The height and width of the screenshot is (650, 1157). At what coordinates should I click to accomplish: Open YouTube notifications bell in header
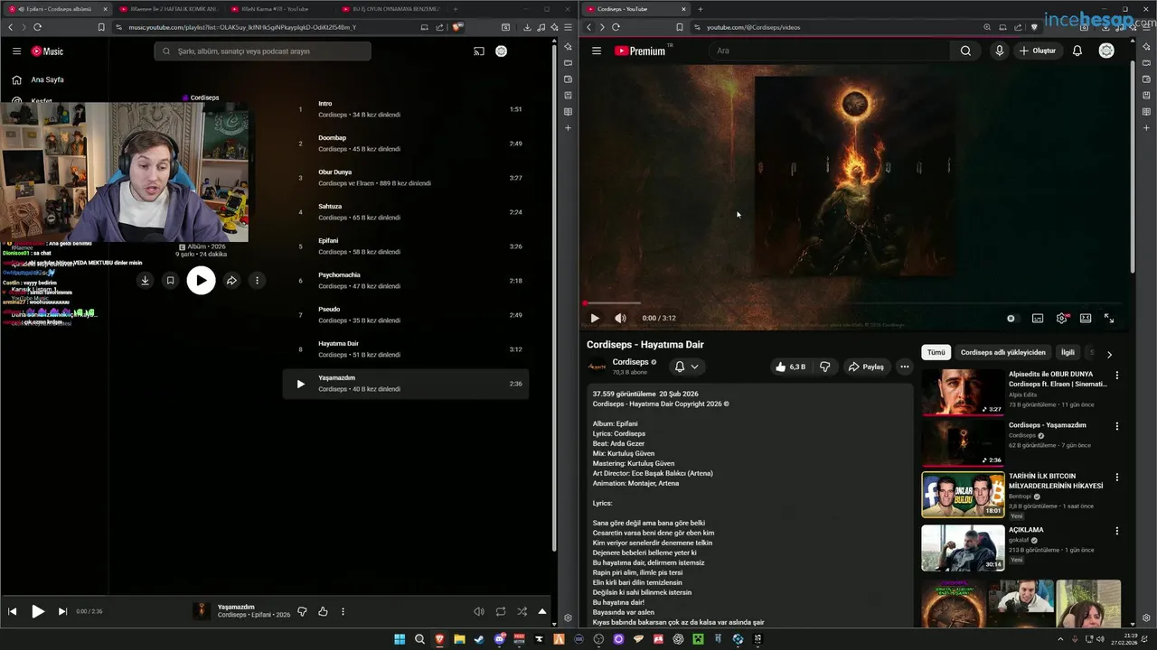pyautogui.click(x=1077, y=51)
